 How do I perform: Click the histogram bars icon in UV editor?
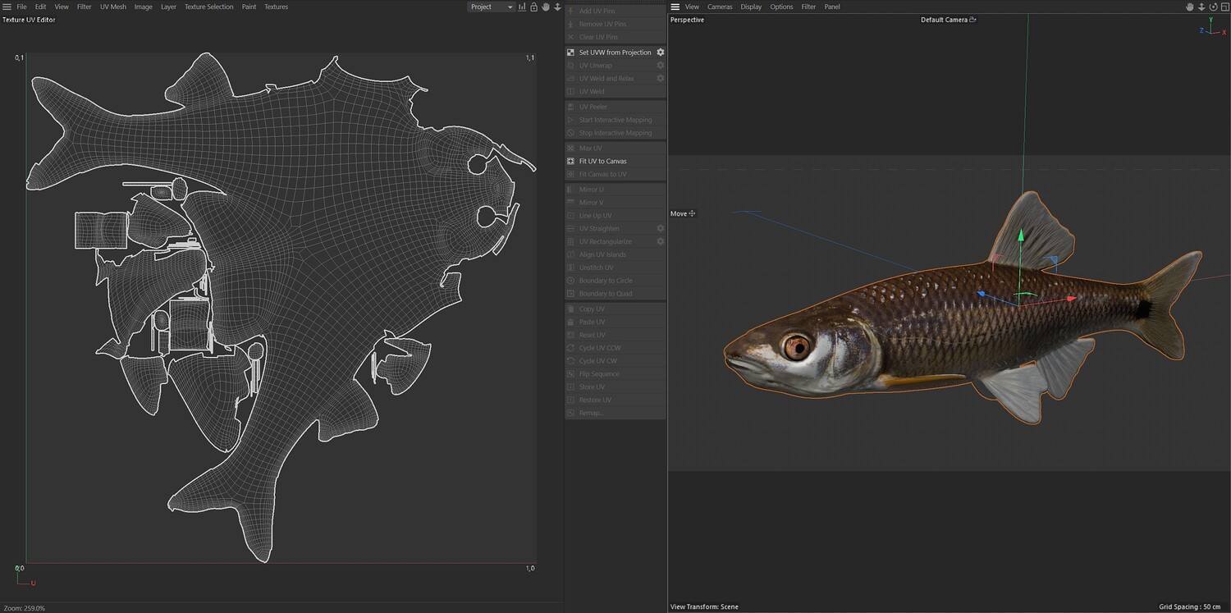522,7
